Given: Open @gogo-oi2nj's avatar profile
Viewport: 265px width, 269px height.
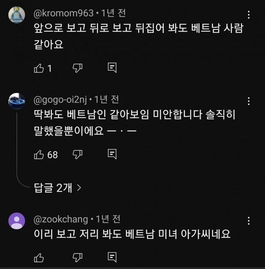Looking at the screenshot, I should coord(17,101).
